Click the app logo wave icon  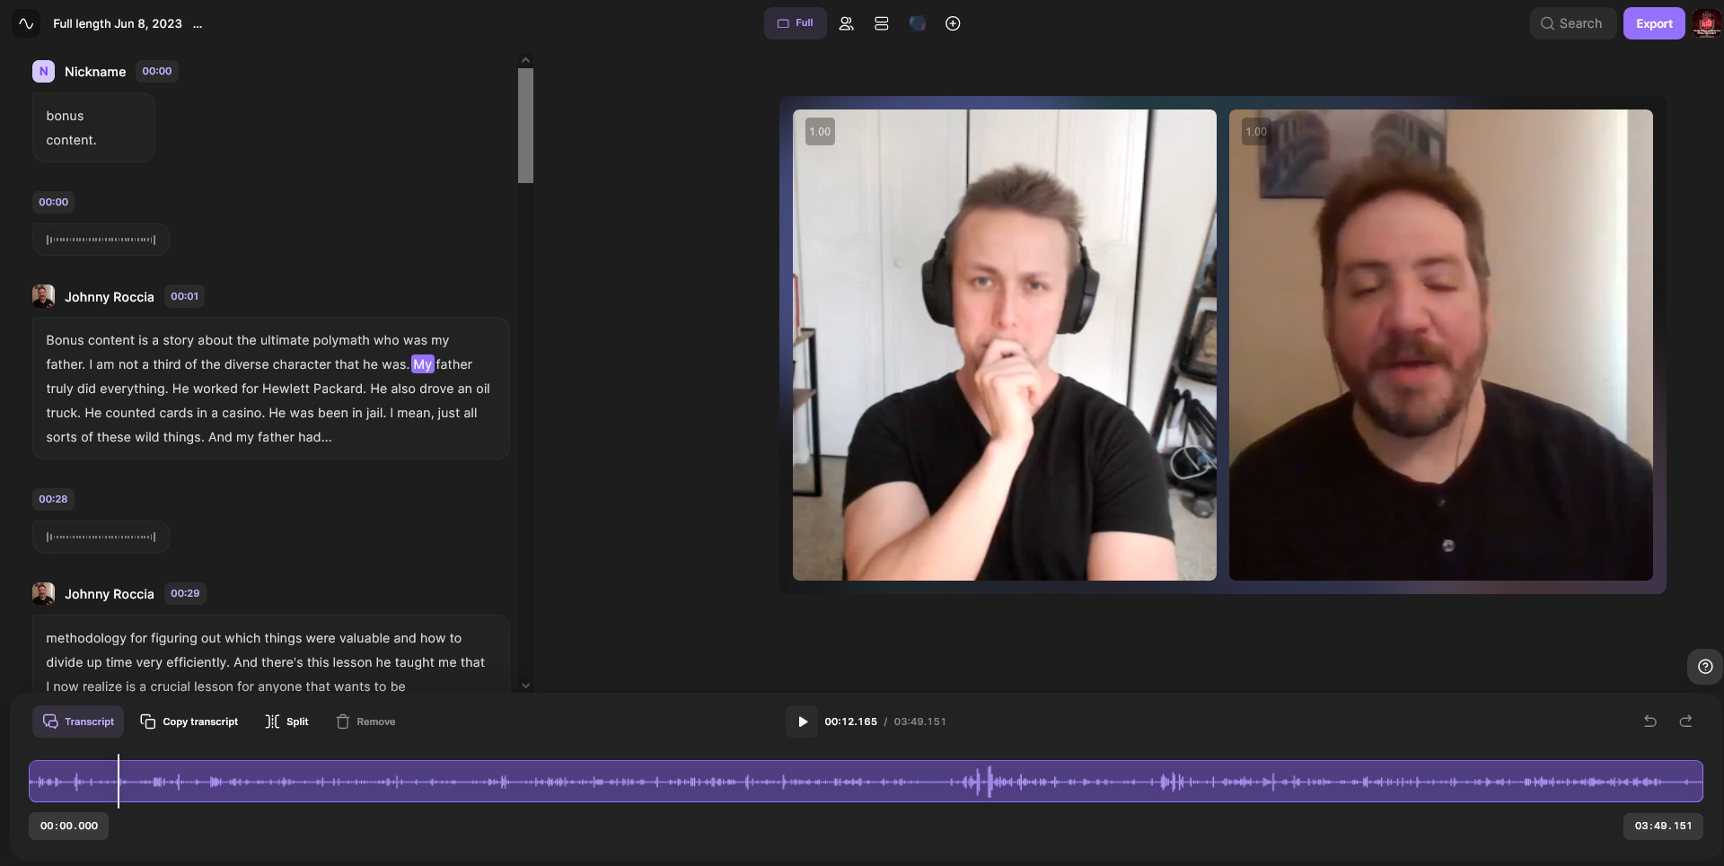26,23
